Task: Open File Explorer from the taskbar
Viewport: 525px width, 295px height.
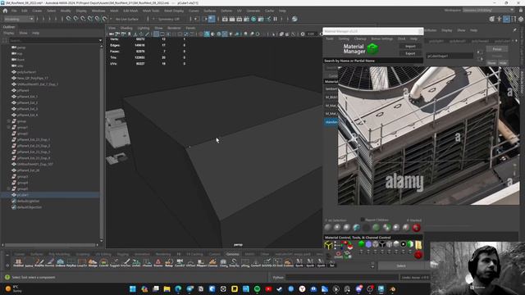Action: tap(167, 288)
